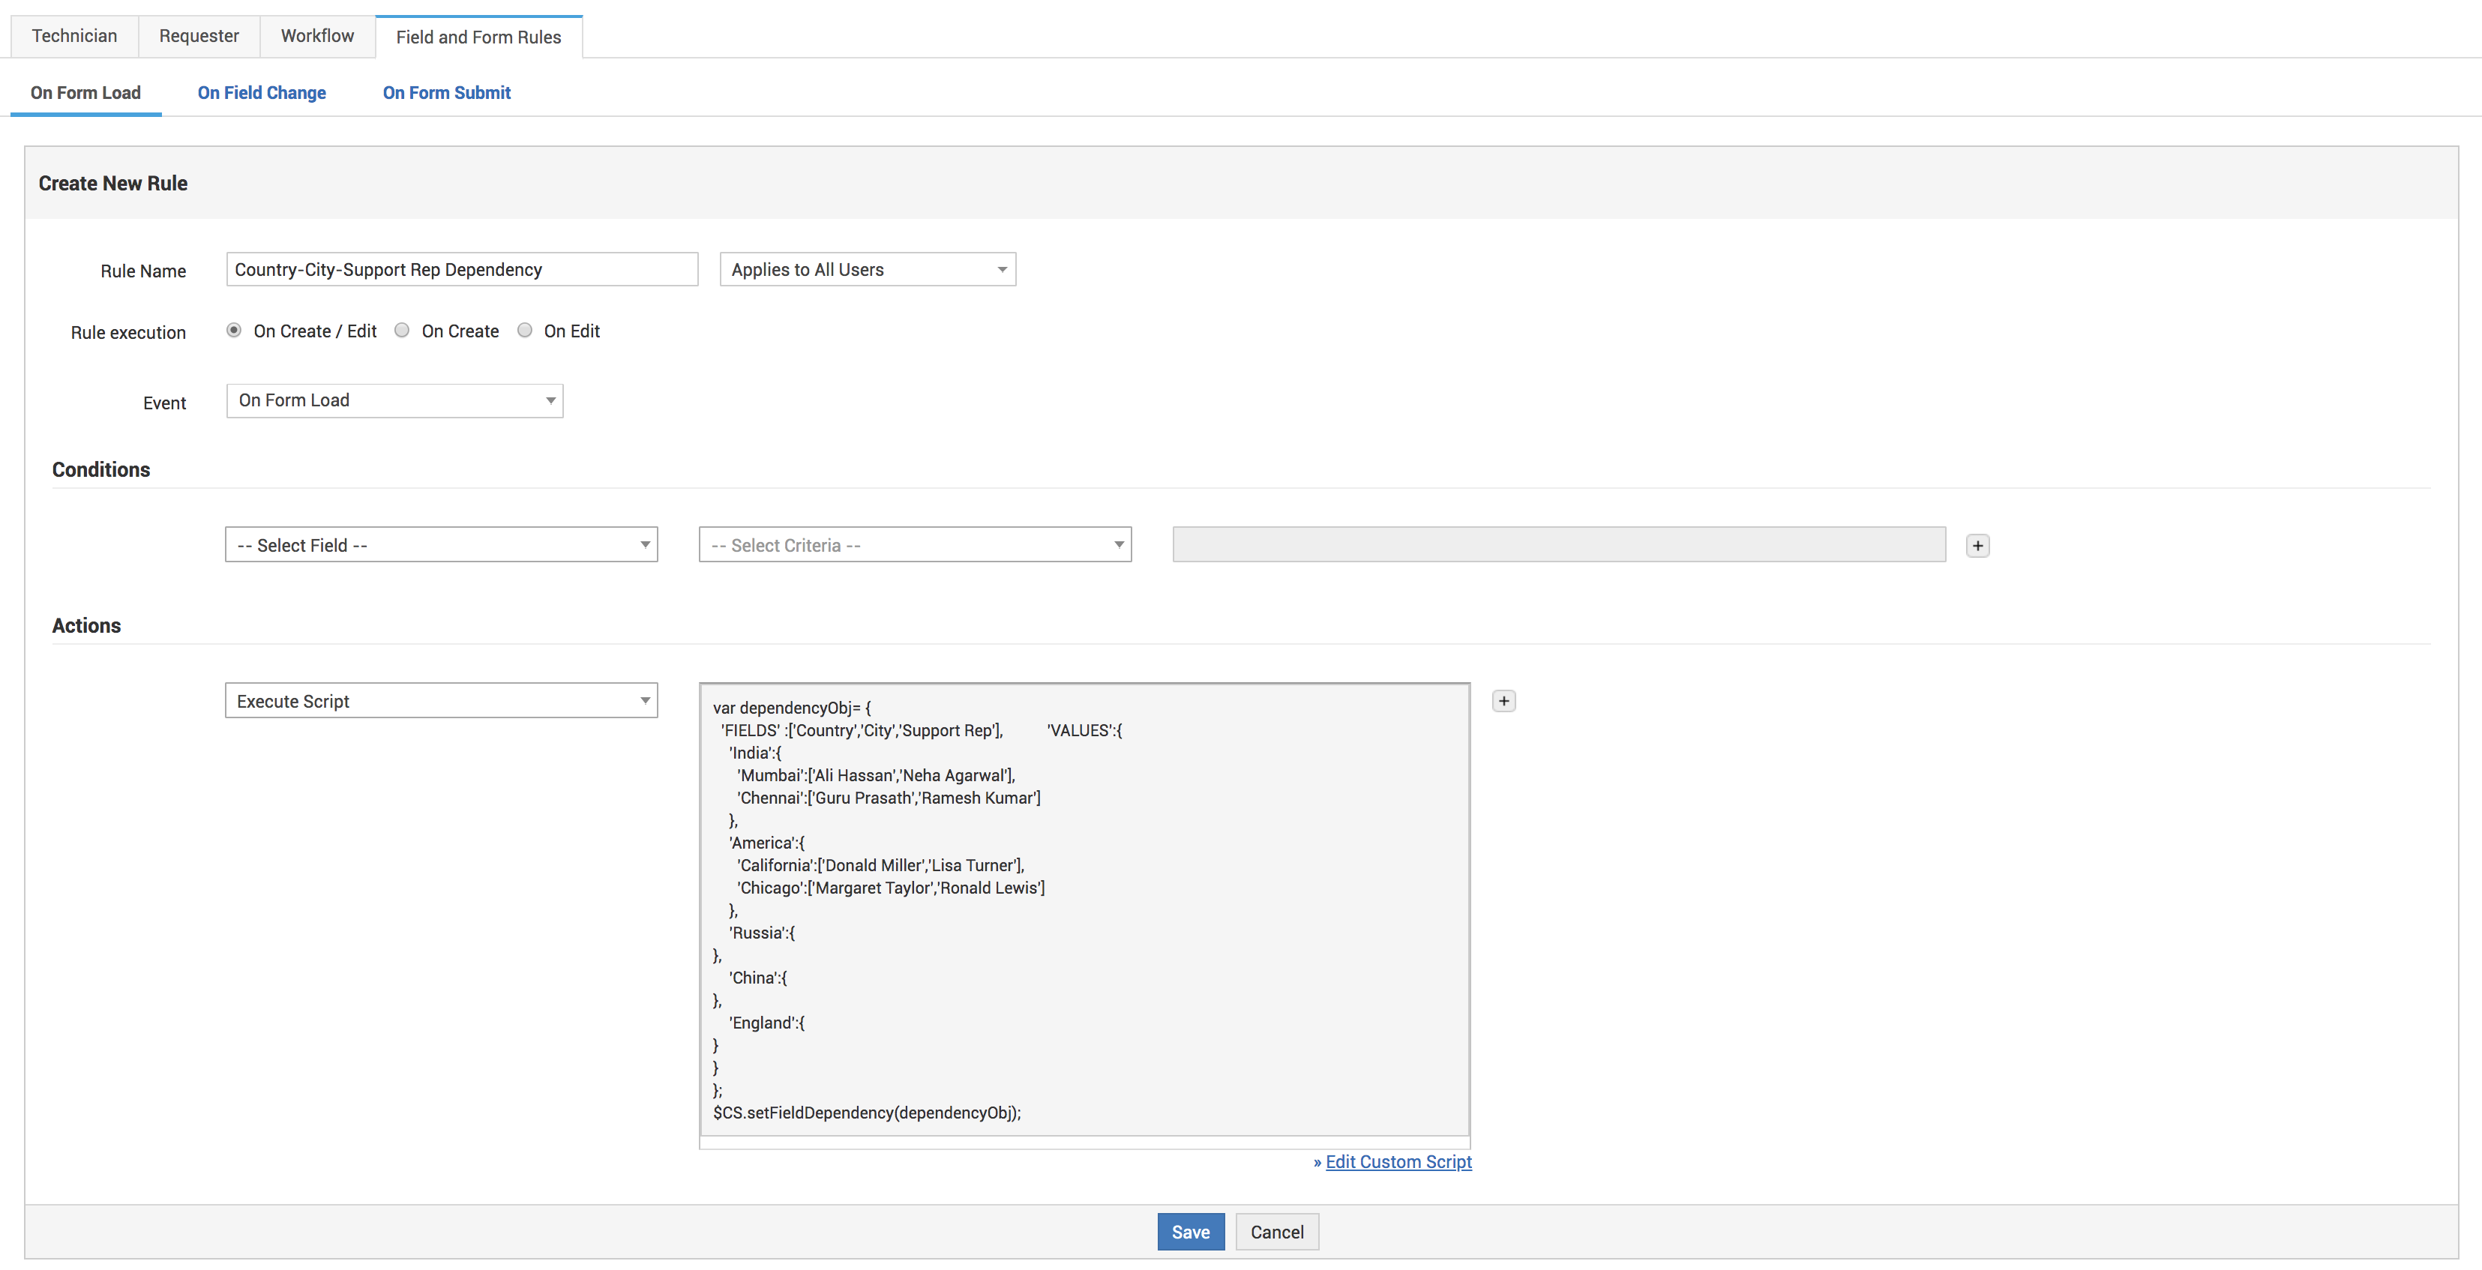Switch to the "On Field Change" tab
Image resolution: width=2482 pixels, height=1270 pixels.
tap(261, 92)
